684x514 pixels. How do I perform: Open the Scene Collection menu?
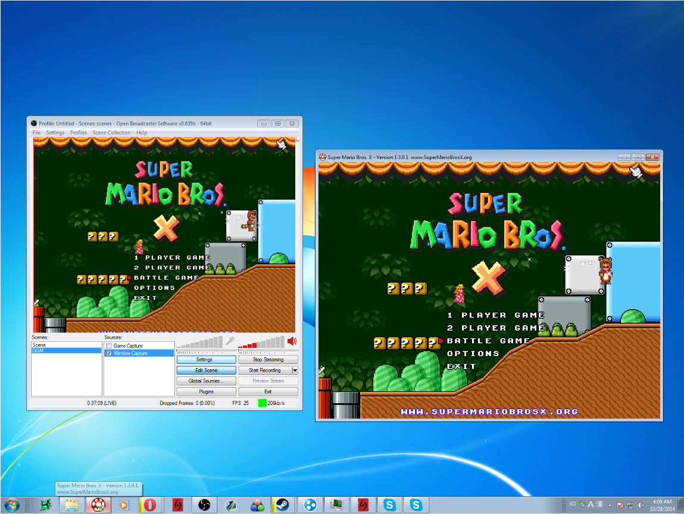click(111, 133)
